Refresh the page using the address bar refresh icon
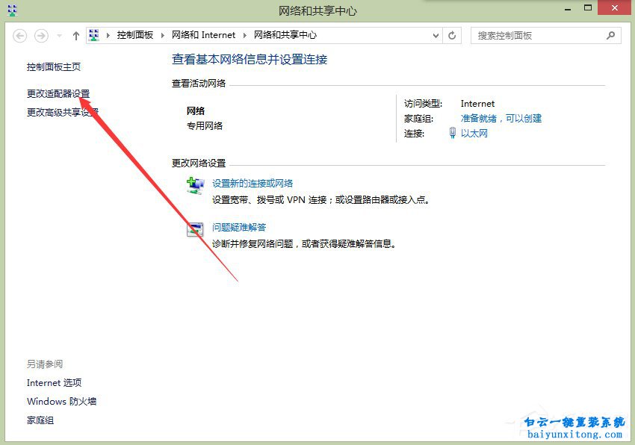635x445 pixels. [x=452, y=35]
